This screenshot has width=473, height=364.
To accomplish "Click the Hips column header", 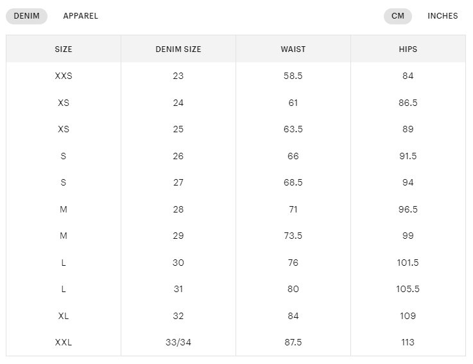I will pos(408,49).
